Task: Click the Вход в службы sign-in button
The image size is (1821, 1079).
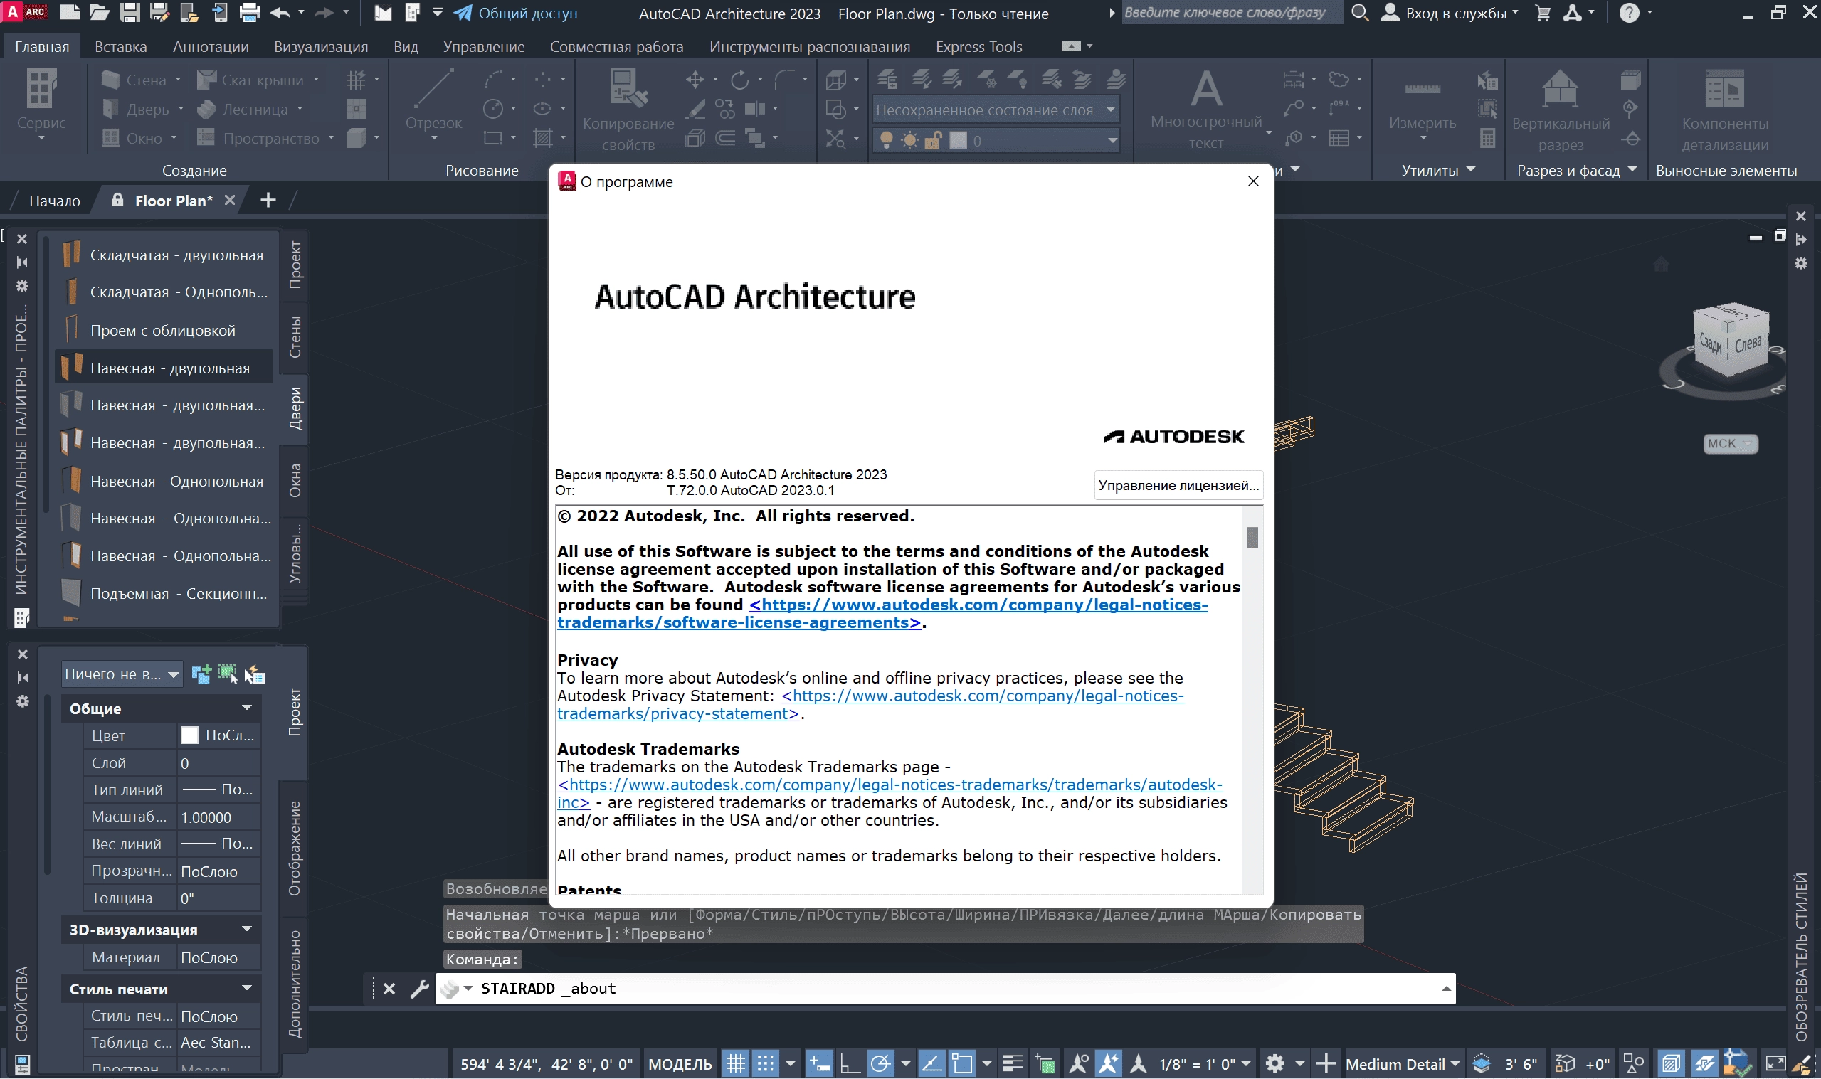Action: point(1449,13)
